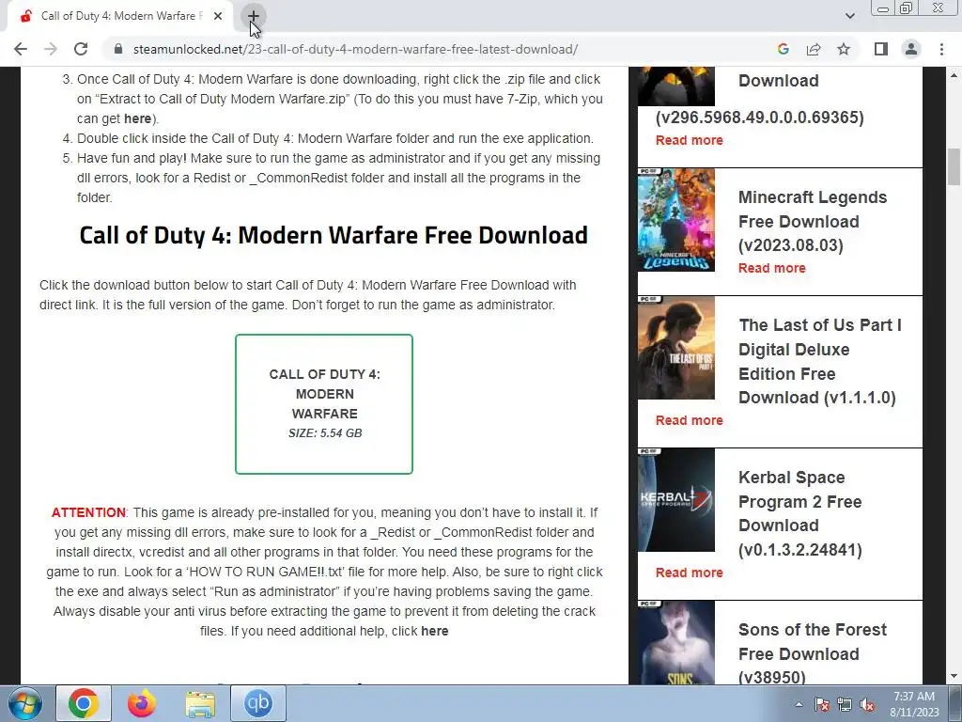Select the Call of Duty 4 browser tab
962x722 pixels.
pos(119,17)
